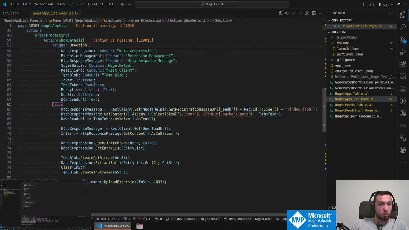Open the Extensions view icon
This screenshot has height=230, width=409.
point(403,64)
